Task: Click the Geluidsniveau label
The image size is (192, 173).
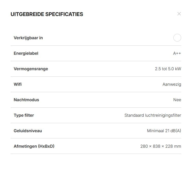Action: click(x=28, y=131)
